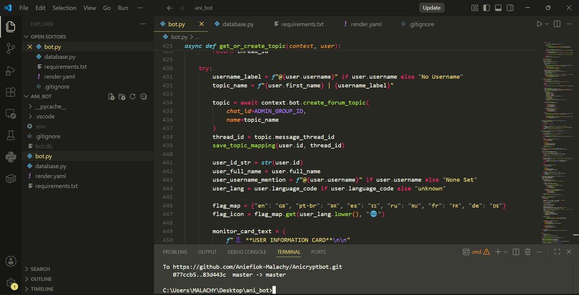Open the Source Control view

point(11,49)
